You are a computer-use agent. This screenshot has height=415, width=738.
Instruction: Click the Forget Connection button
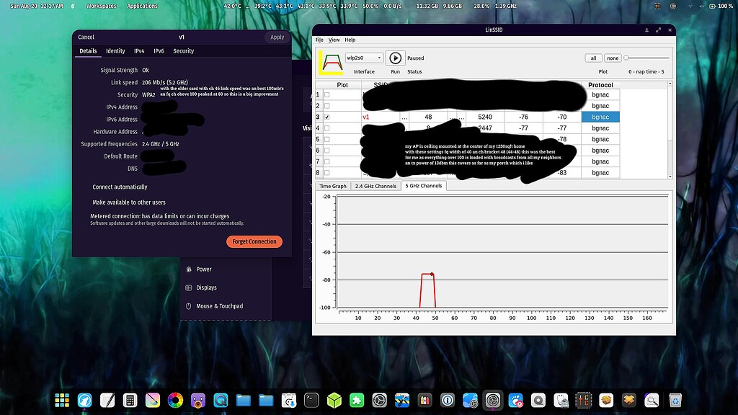pyautogui.click(x=254, y=241)
